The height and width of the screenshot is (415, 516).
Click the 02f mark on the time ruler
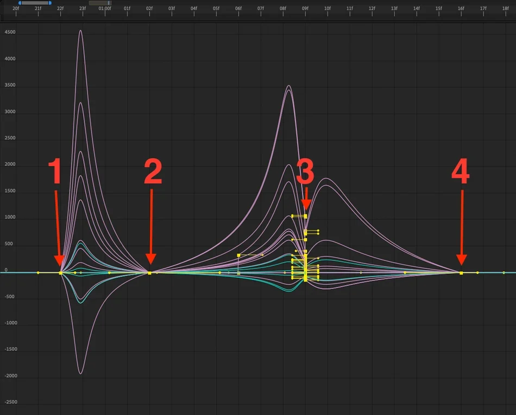click(149, 9)
